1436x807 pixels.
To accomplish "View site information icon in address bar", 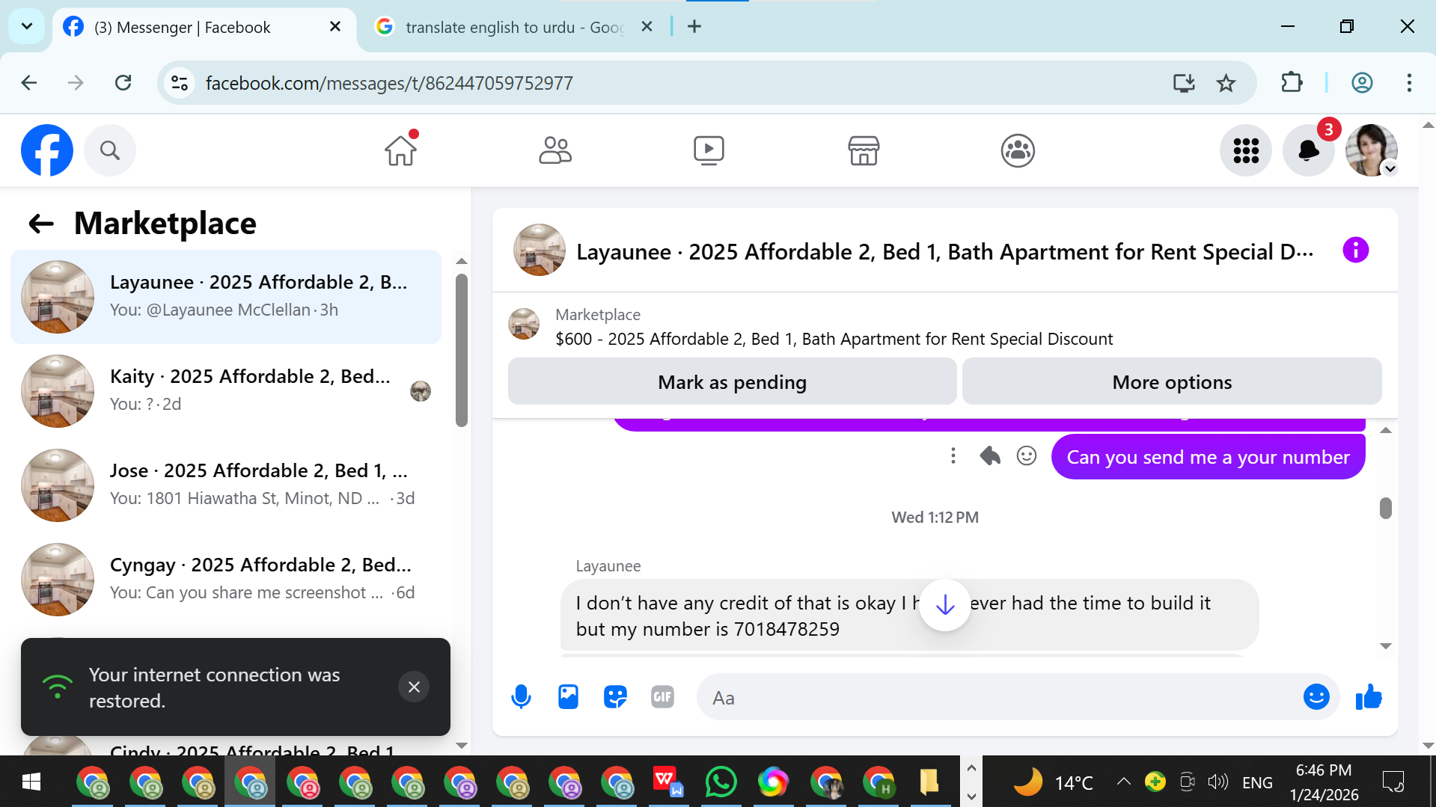I will 179,83.
